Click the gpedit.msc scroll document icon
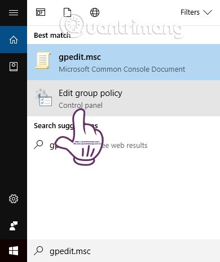220x262 pixels. 43,60
